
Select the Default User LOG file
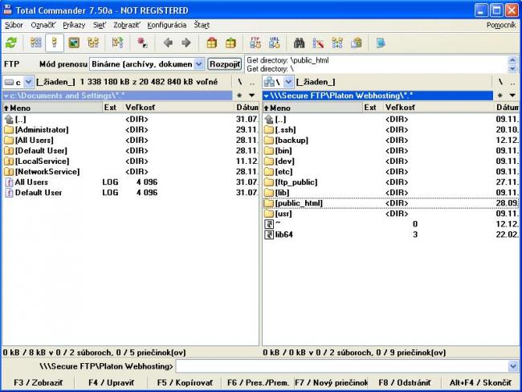tap(130, 193)
